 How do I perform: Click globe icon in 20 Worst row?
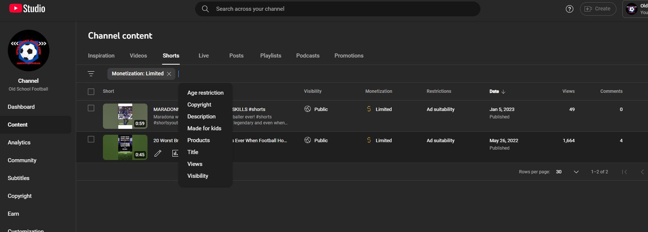tap(308, 140)
